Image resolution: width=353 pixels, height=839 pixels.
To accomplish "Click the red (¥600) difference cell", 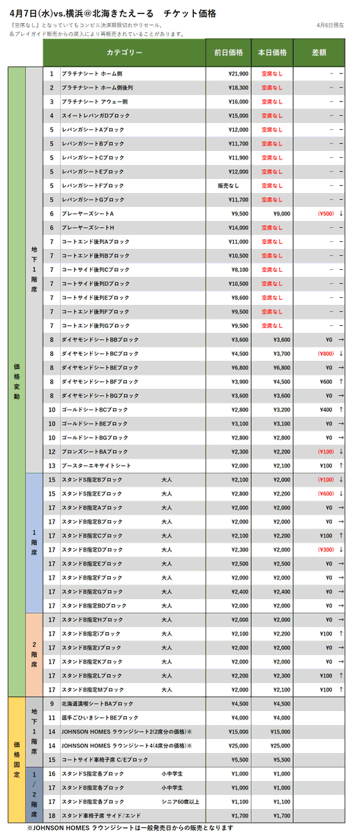I will pyautogui.click(x=325, y=494).
